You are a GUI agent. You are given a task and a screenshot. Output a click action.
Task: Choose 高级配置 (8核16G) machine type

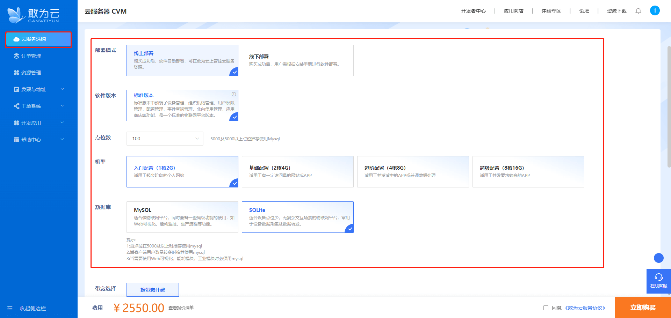pos(528,172)
